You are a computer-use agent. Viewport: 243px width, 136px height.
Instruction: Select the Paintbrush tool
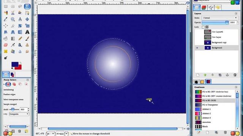pyautogui.click(x=27, y=39)
